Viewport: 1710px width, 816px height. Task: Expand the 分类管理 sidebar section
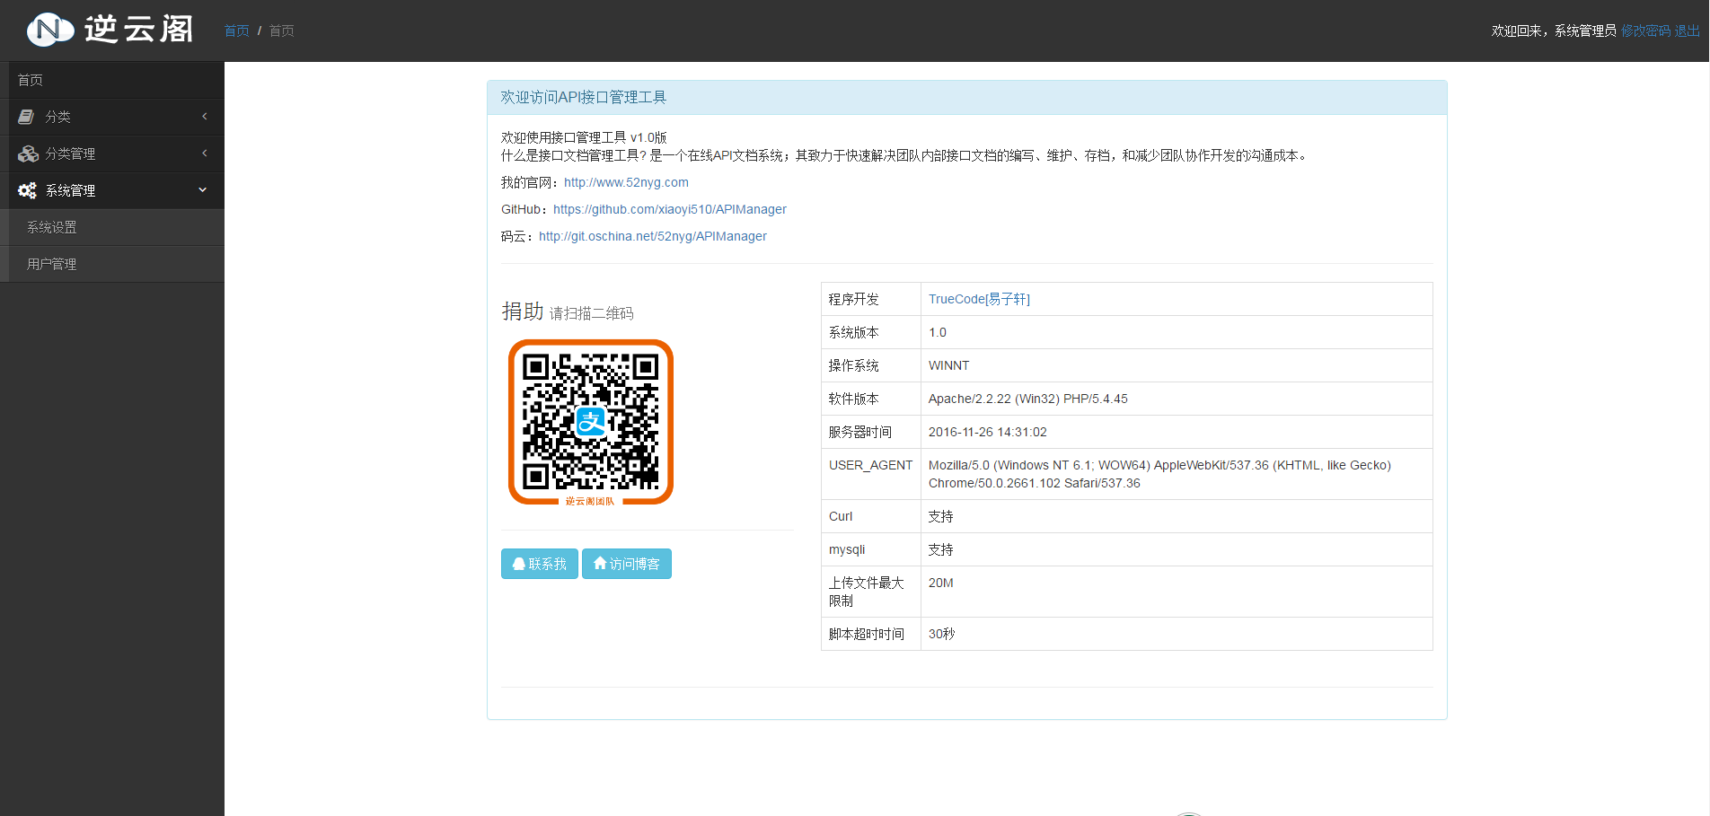point(112,154)
